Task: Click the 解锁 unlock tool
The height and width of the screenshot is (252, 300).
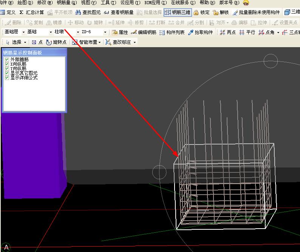Action: pos(221,12)
